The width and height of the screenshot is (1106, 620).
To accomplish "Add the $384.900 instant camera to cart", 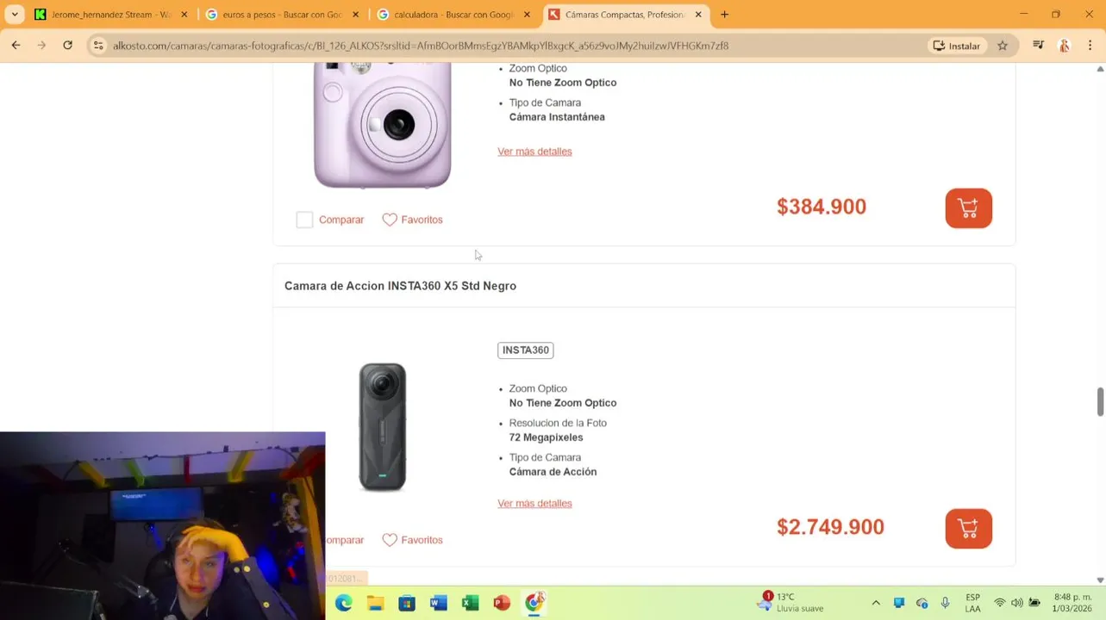I will click(x=968, y=208).
